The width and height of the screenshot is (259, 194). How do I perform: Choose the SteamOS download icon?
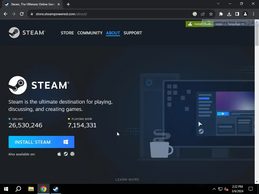coord(66,154)
